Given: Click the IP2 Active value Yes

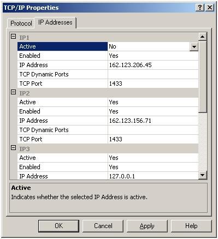Looking at the screenshot, I should tap(114, 102).
